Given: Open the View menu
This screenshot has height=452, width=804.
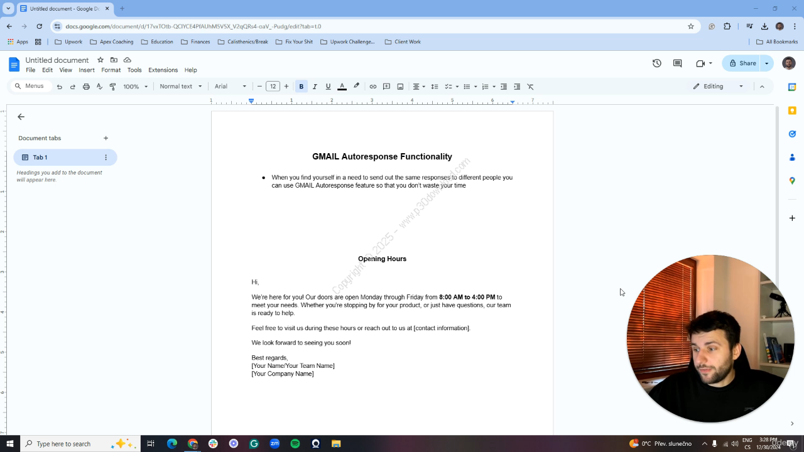Looking at the screenshot, I should click(65, 70).
